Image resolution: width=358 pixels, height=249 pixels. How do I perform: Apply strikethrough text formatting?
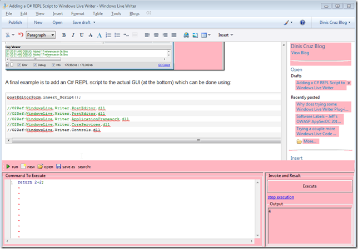pos(91,35)
